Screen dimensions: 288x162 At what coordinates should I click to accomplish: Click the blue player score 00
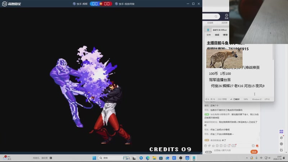click(95, 4)
